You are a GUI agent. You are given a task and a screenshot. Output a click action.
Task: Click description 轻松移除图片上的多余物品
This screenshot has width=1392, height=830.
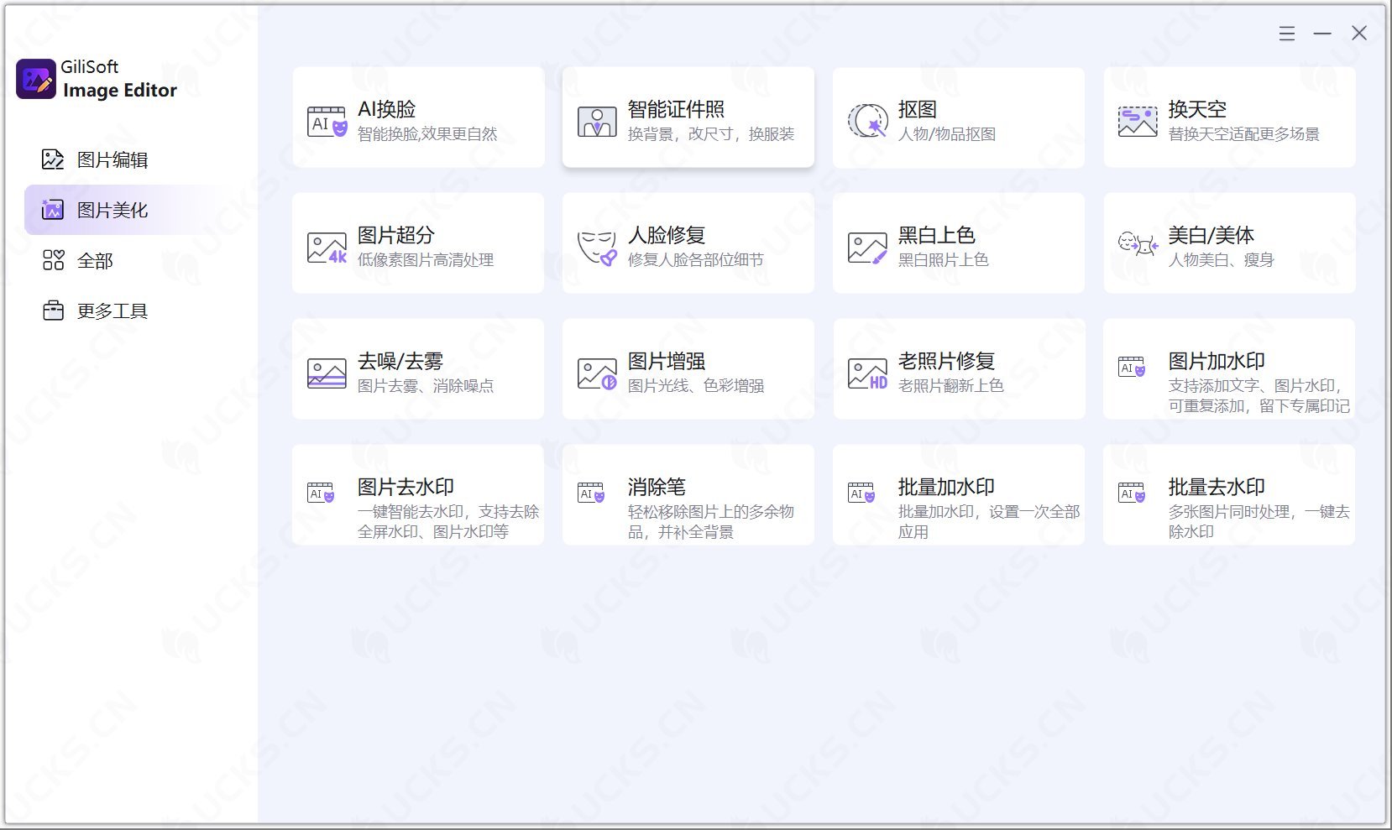(711, 522)
